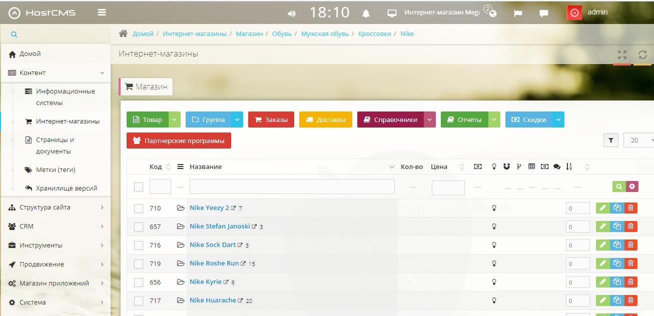Collapse the Контент sidebar section

[x=55, y=72]
